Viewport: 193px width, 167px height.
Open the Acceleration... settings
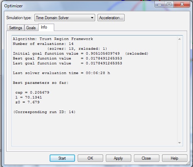[111, 18]
